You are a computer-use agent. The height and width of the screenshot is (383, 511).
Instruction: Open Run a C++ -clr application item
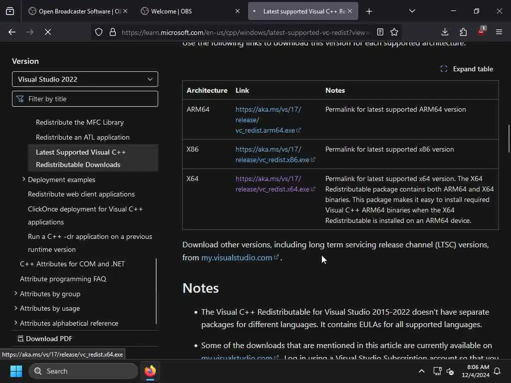click(90, 243)
